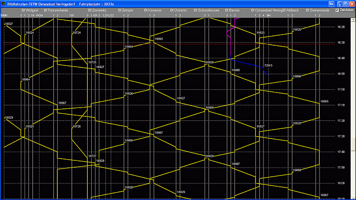This screenshot has height=200, width=356.
Task: Click the Zeit Autom. label
Action: 347,10
